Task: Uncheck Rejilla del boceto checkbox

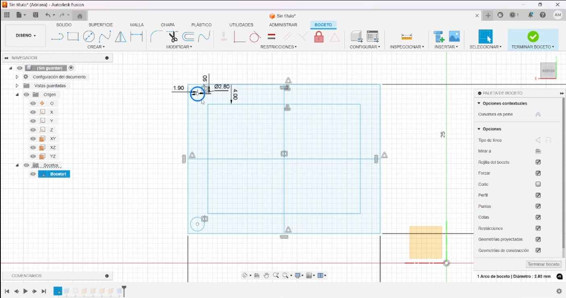Action: (538, 162)
